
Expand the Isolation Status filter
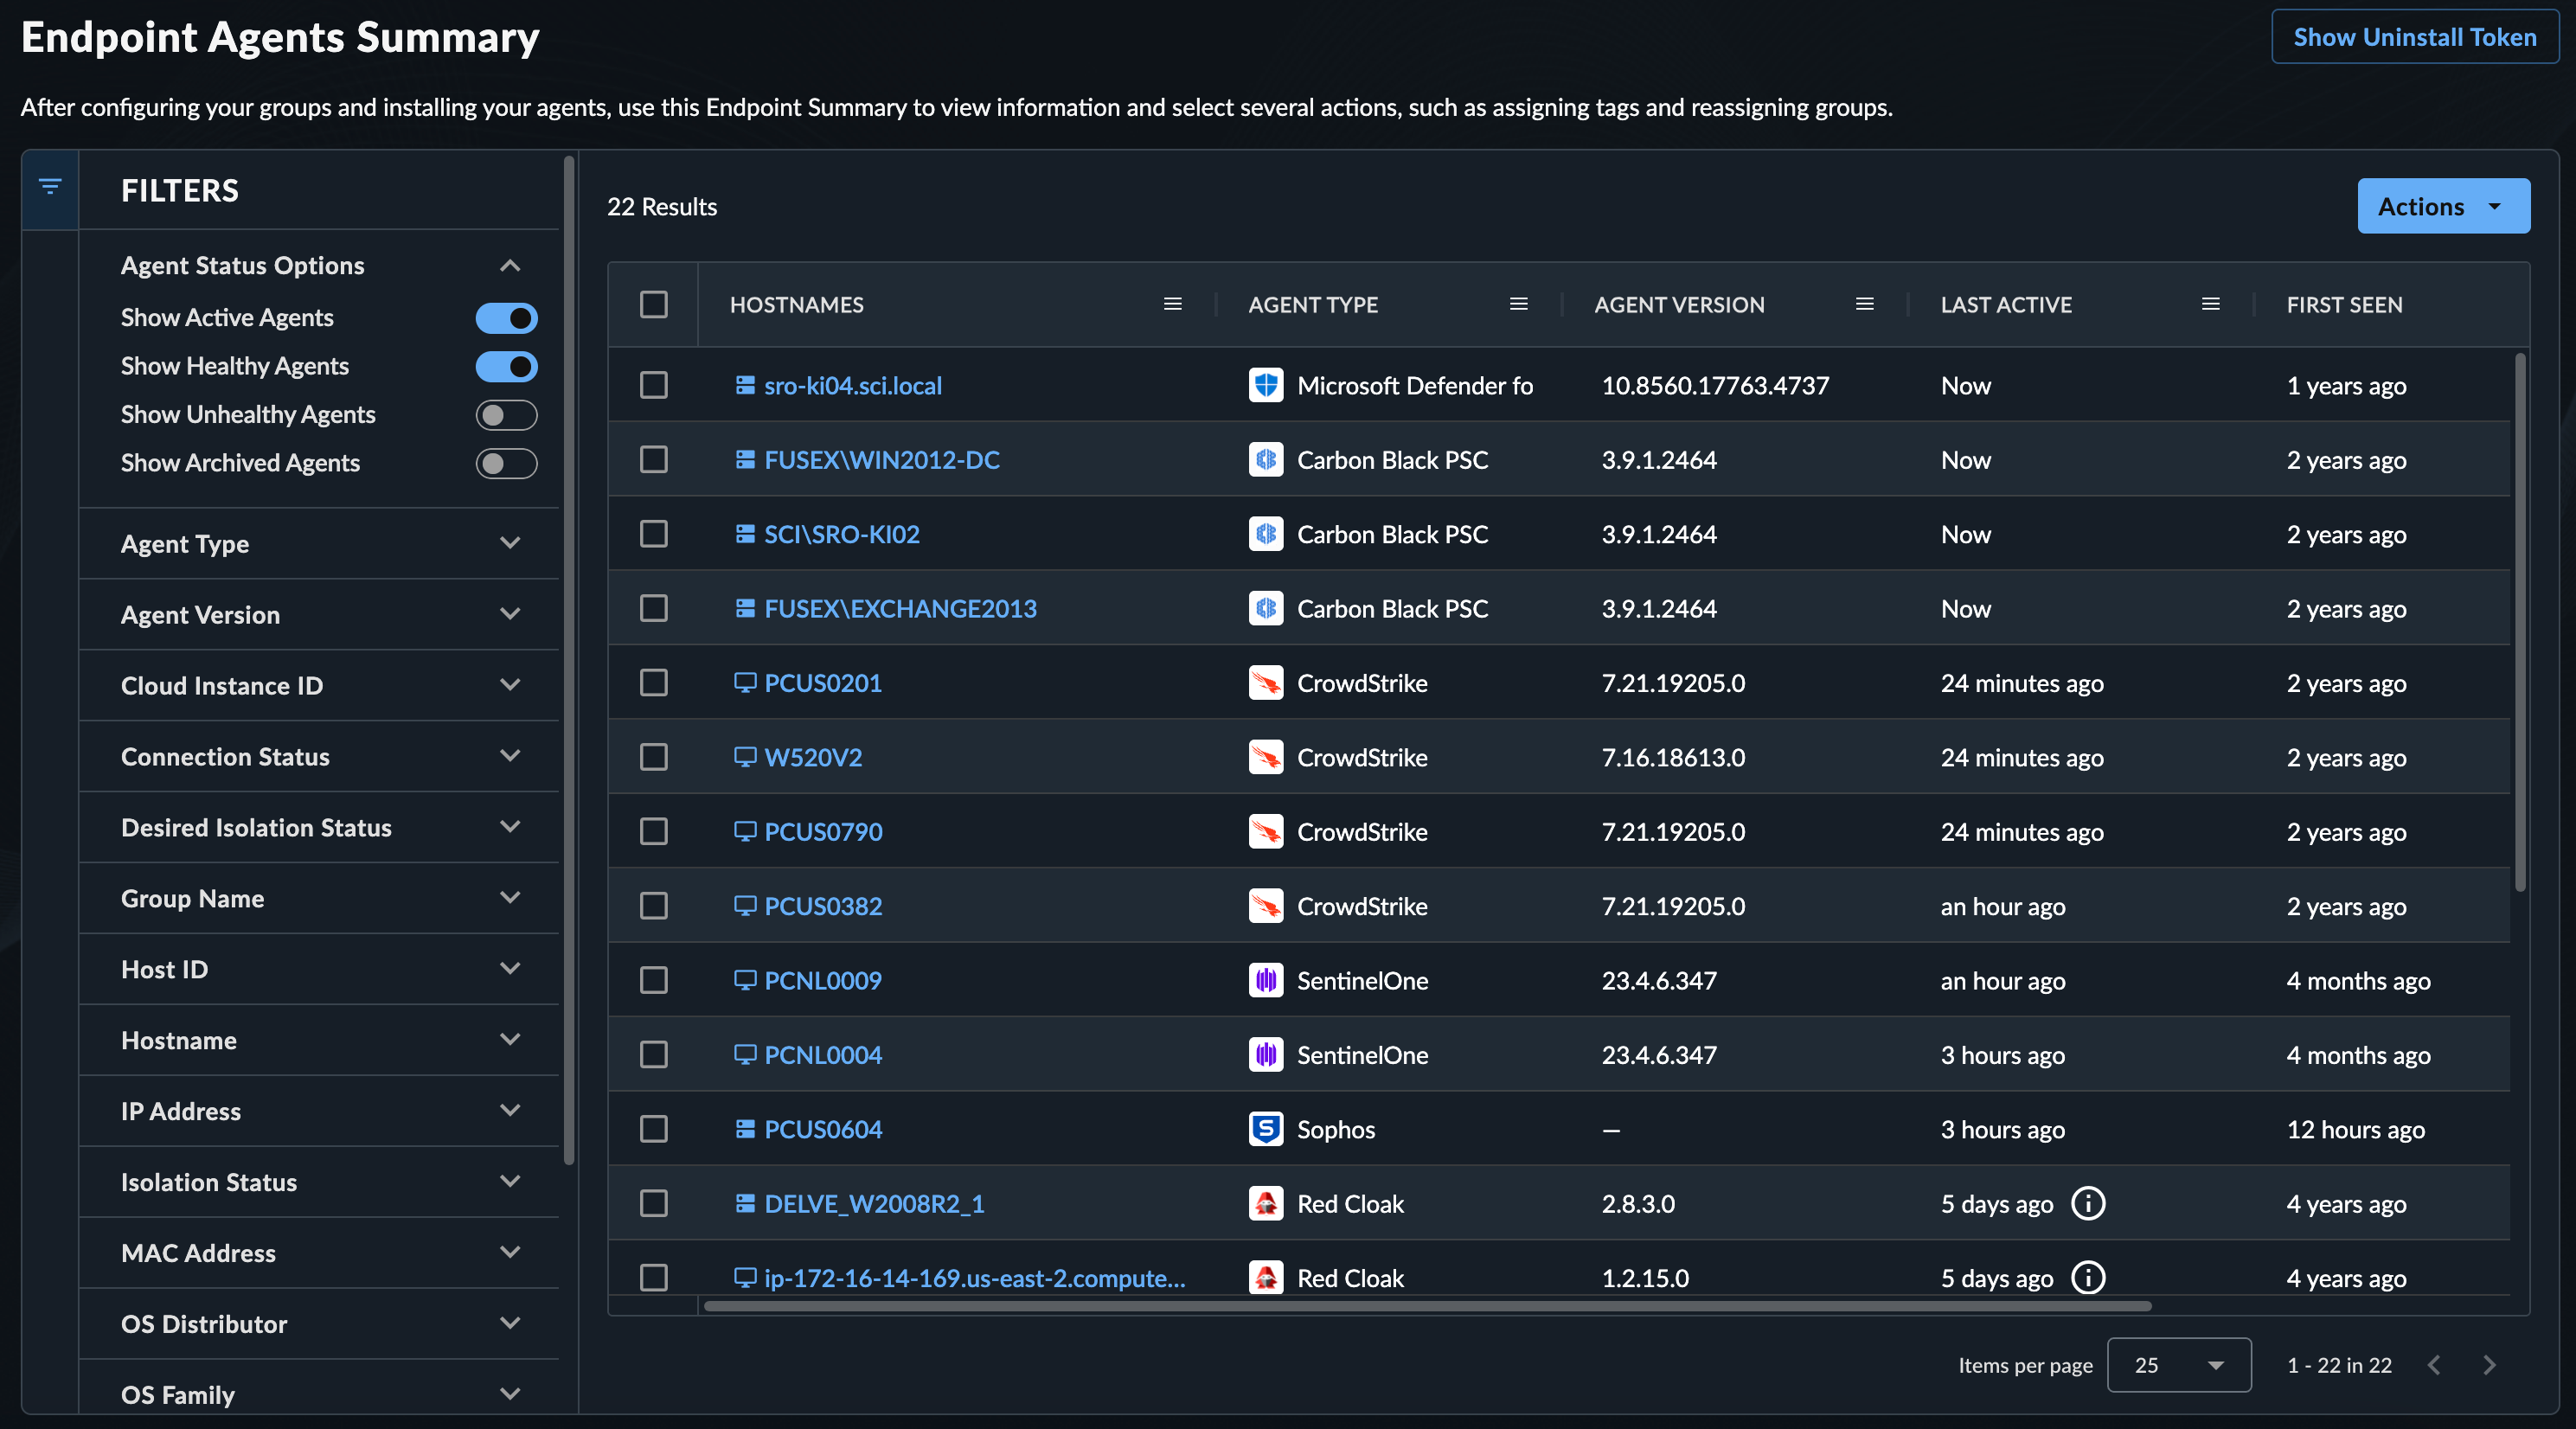(x=510, y=1182)
